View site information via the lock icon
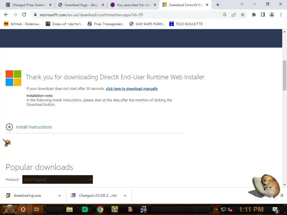Viewport: 287px width, 215px height. [x=35, y=15]
